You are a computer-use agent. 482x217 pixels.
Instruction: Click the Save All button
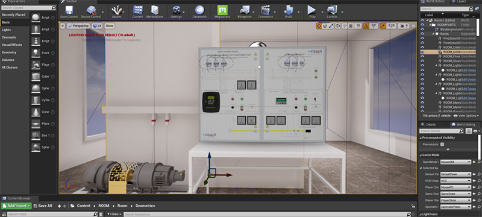pyautogui.click(x=42, y=206)
